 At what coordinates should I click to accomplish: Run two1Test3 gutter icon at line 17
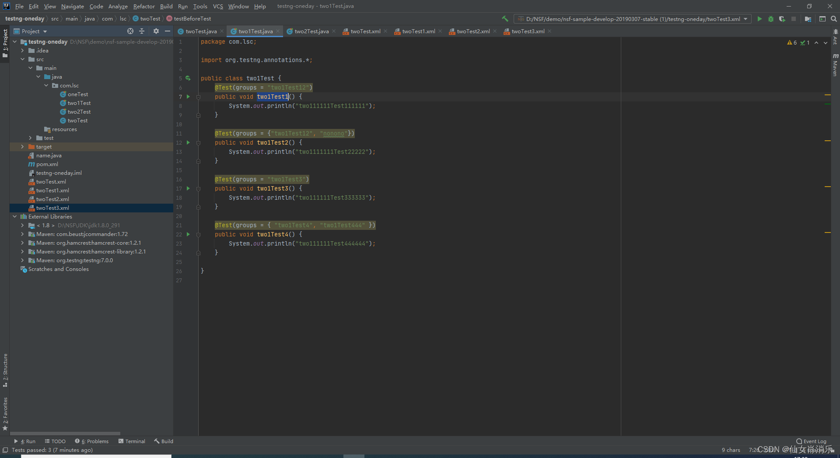click(x=189, y=188)
